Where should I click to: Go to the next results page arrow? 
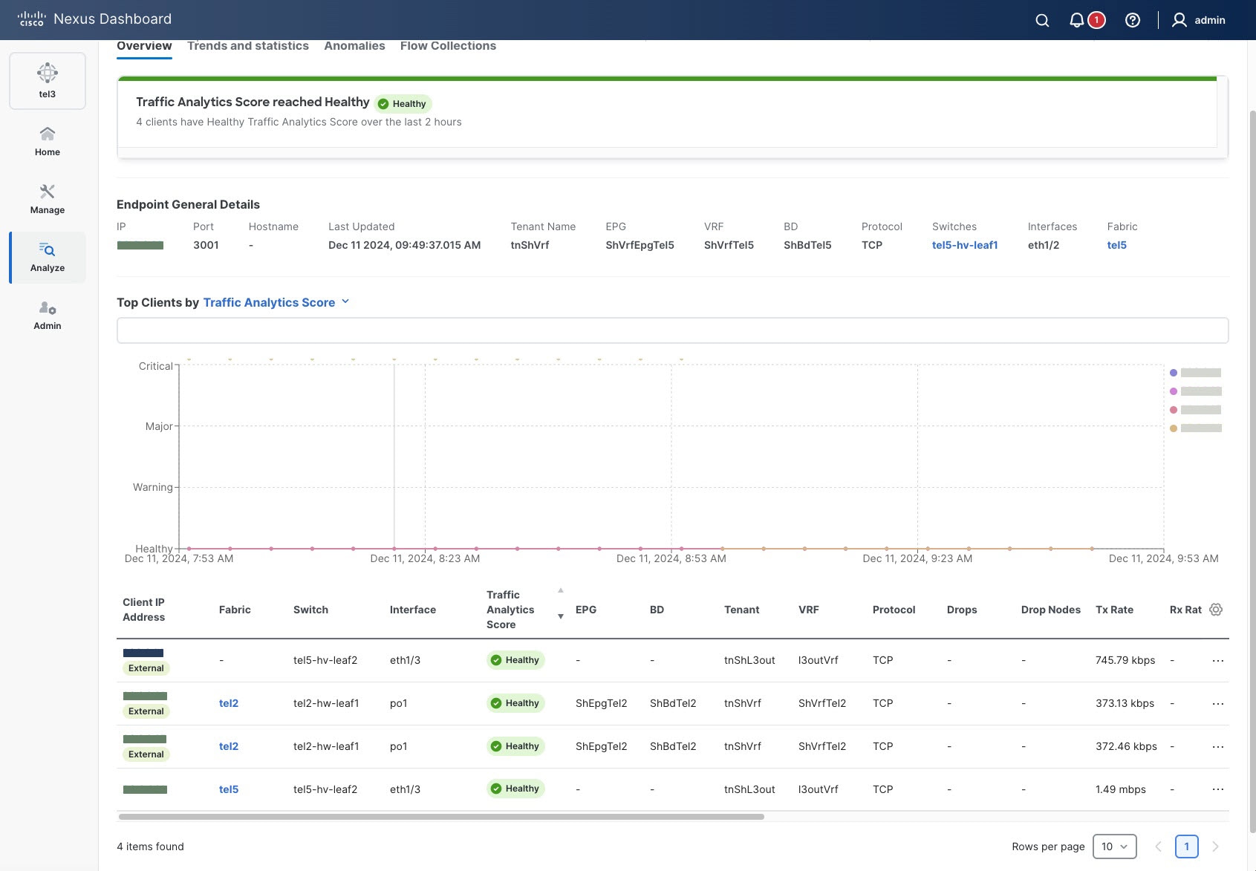[1216, 846]
